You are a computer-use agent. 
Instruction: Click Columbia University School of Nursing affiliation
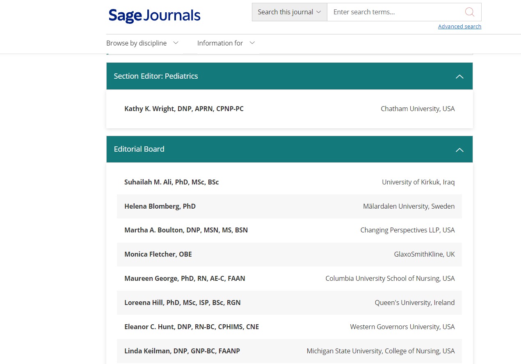click(x=390, y=278)
